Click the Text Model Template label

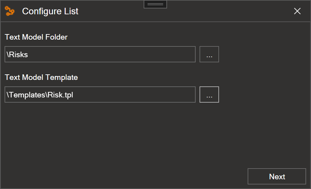(x=41, y=78)
